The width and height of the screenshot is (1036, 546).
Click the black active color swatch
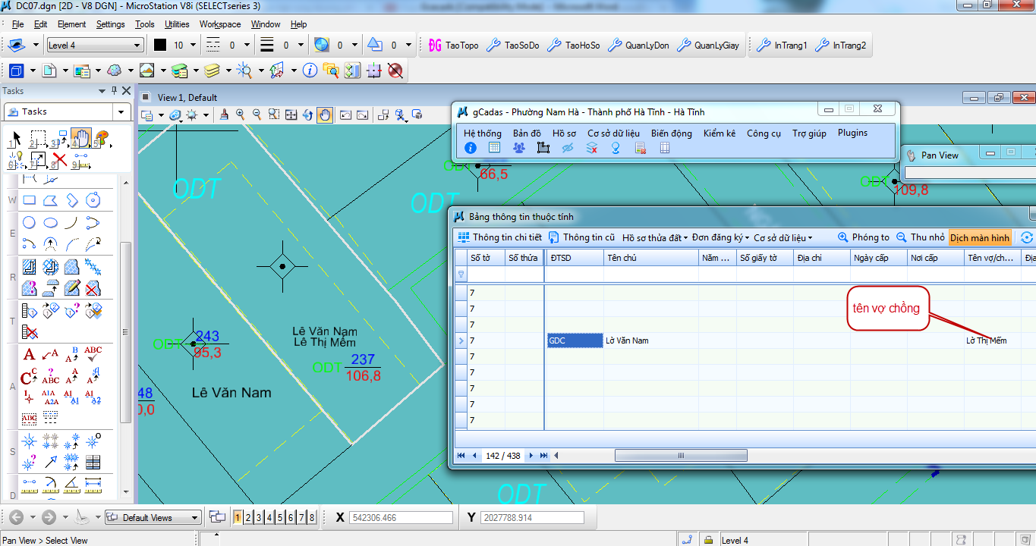[160, 45]
